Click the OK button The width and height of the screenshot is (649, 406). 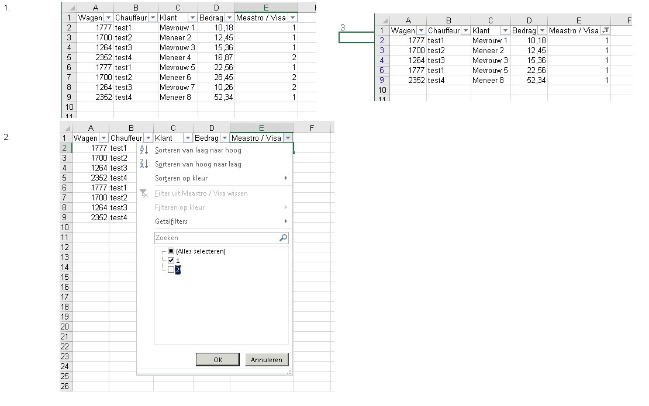click(218, 360)
